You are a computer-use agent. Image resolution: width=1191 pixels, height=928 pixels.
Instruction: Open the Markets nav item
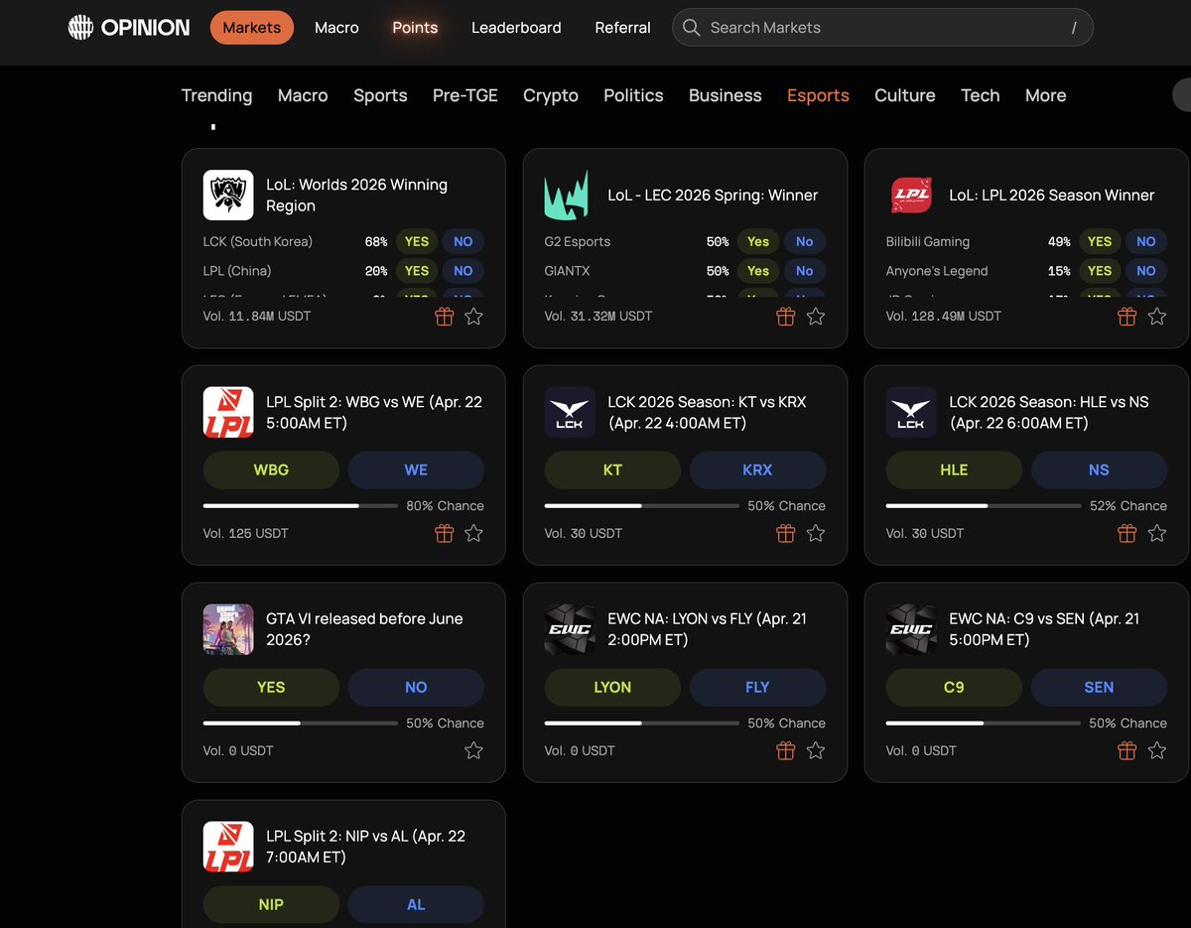click(x=252, y=28)
